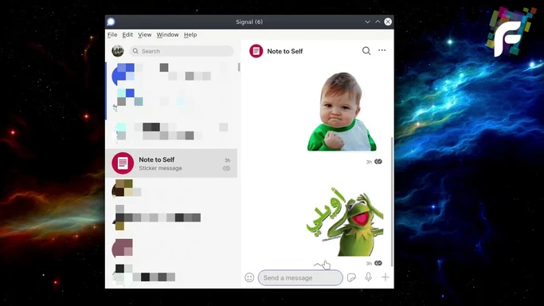Search within Note to Self conversation
Viewport: 544px width, 306px height.
(366, 51)
